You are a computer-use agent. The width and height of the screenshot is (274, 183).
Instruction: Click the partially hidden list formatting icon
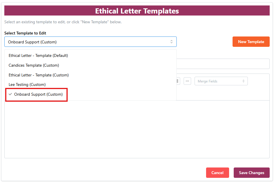point(178,81)
